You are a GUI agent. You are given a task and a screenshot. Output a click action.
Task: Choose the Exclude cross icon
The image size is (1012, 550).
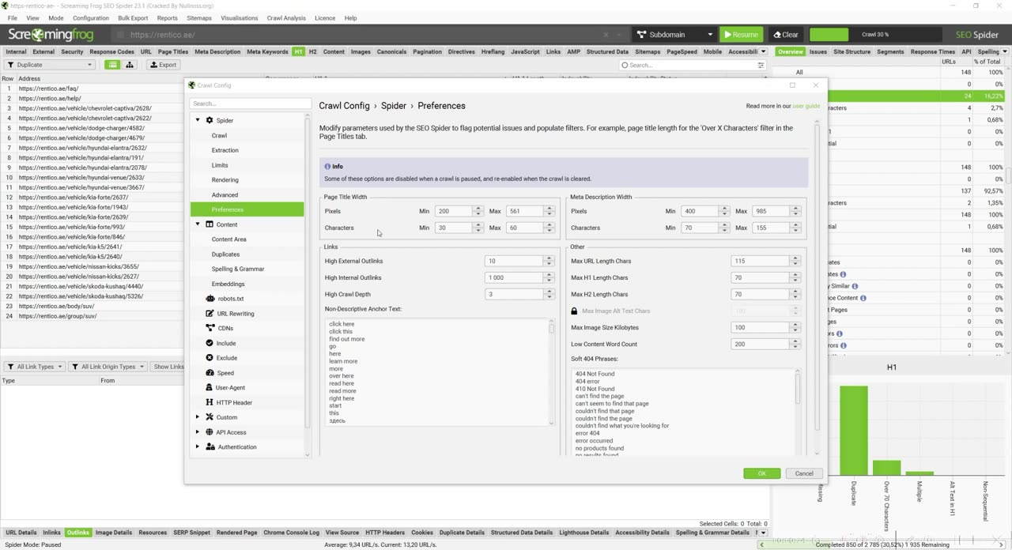[210, 358]
